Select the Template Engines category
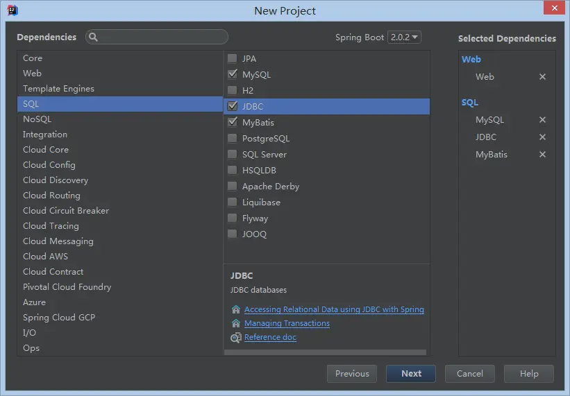Viewport: 570px width, 396px height. [120, 89]
